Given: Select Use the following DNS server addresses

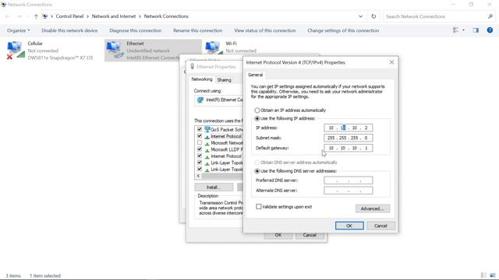Looking at the screenshot, I should [257, 171].
